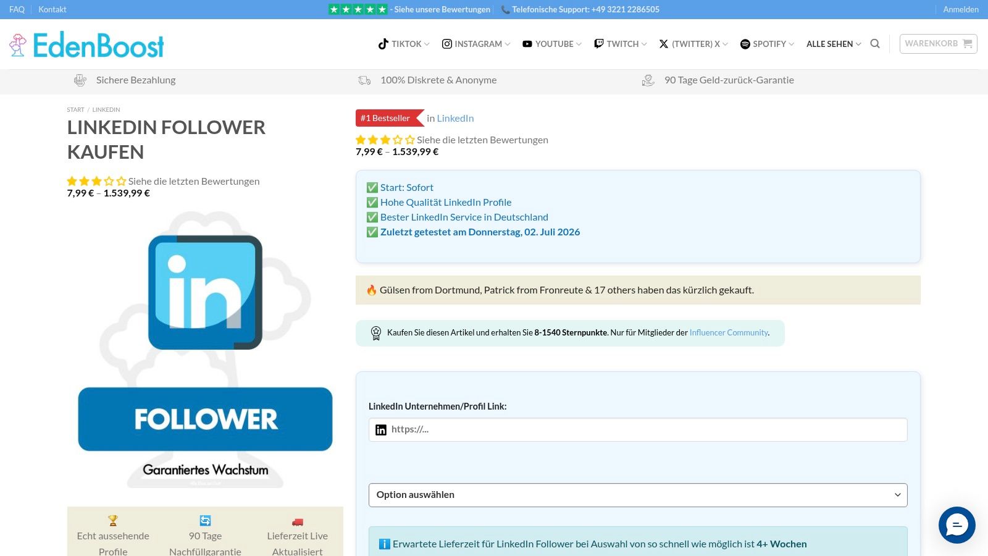This screenshot has height=556, width=988.
Task: Click the red truck icon above Lieferzeit Live
Action: pyautogui.click(x=298, y=521)
